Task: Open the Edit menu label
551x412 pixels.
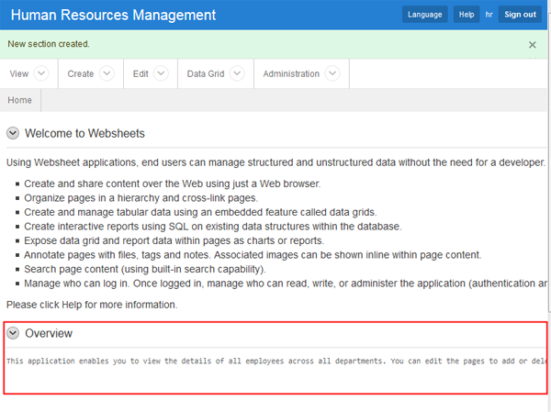Action: 141,74
